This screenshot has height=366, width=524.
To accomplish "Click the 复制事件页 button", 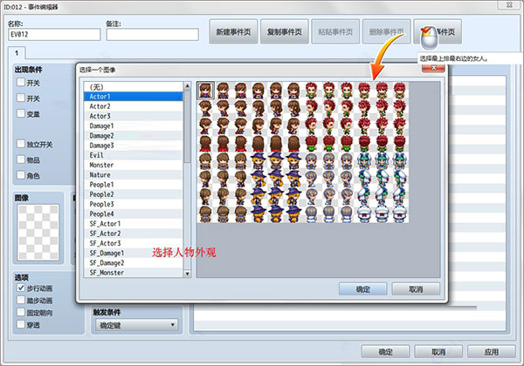I will pos(285,31).
